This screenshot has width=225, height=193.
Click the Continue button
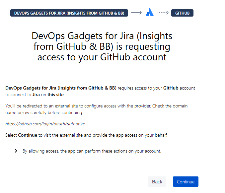point(186,181)
